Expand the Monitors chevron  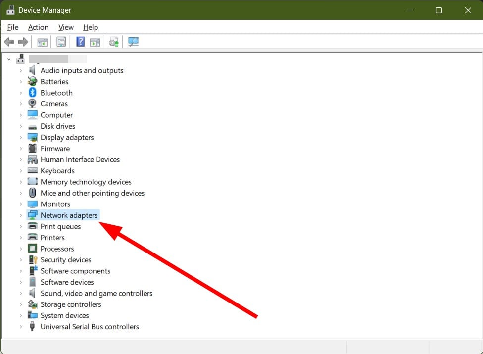pyautogui.click(x=21, y=204)
